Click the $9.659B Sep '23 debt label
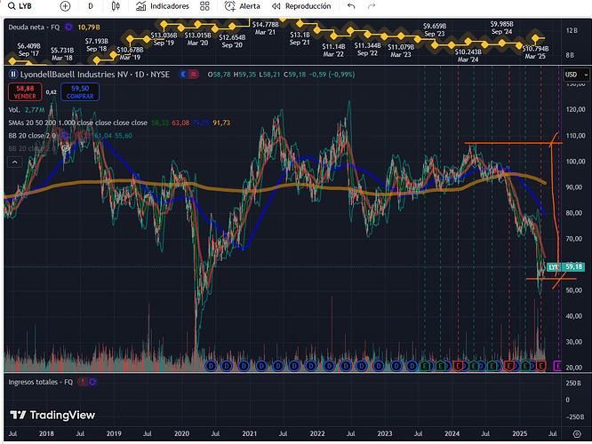The width and height of the screenshot is (592, 444). 435,30
